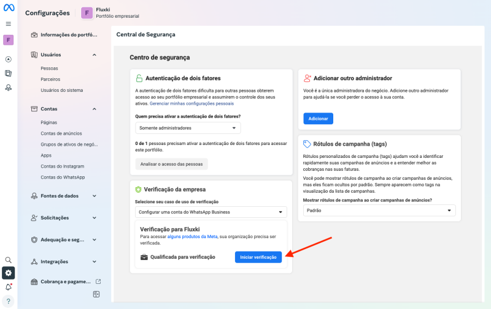Click the Iniciar verificação button
This screenshot has width=491, height=309.
[x=258, y=257]
